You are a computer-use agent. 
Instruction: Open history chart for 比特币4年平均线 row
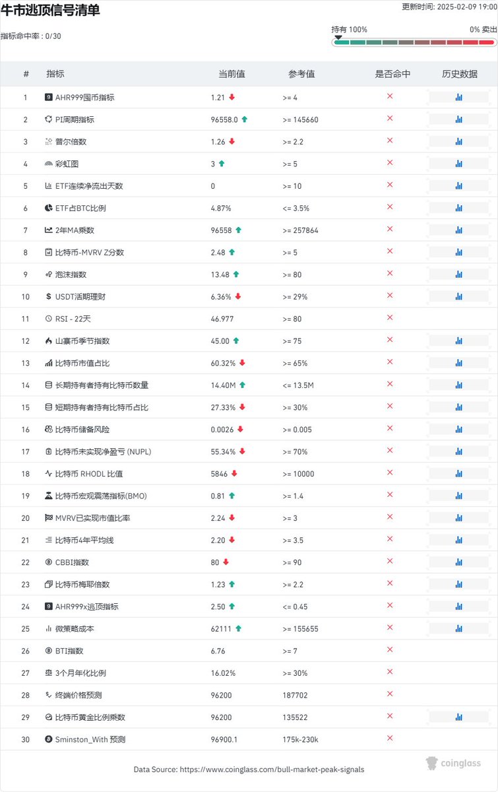[x=458, y=540]
